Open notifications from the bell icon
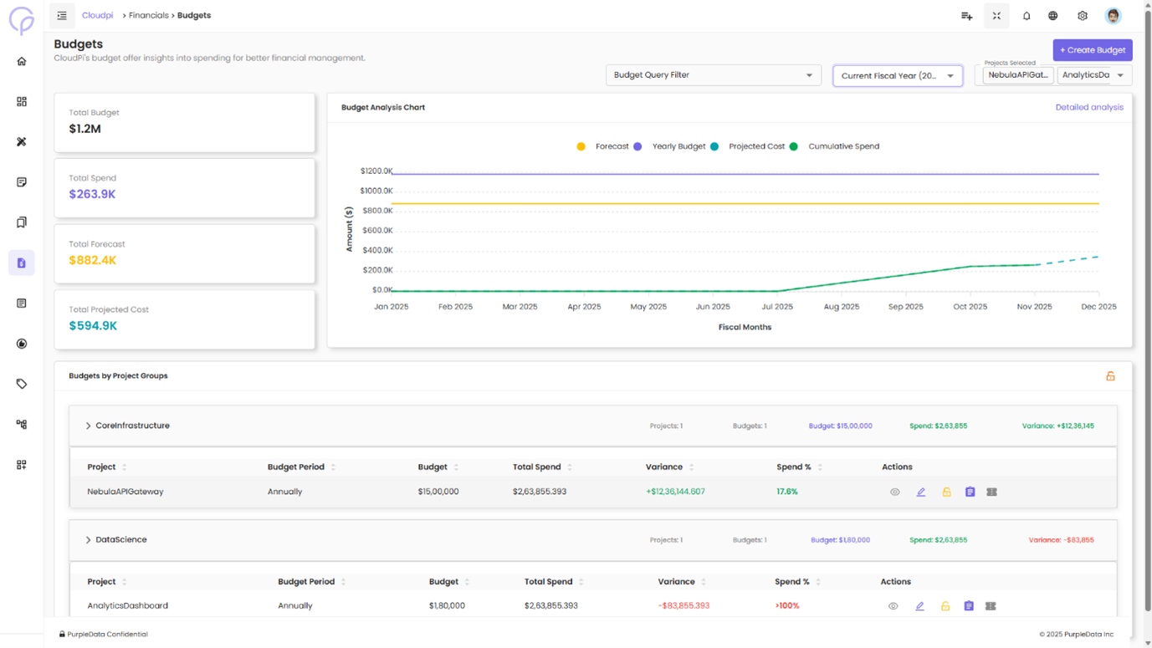Image resolution: width=1152 pixels, height=648 pixels. [x=1027, y=15]
